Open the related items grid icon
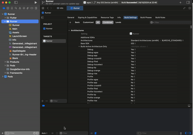 point(43,8)
